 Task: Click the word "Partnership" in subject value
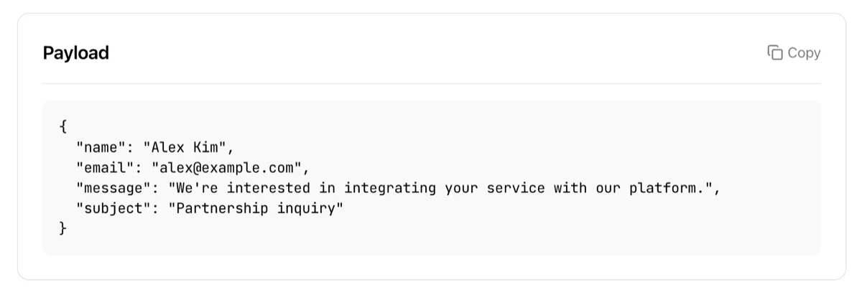click(x=221, y=209)
